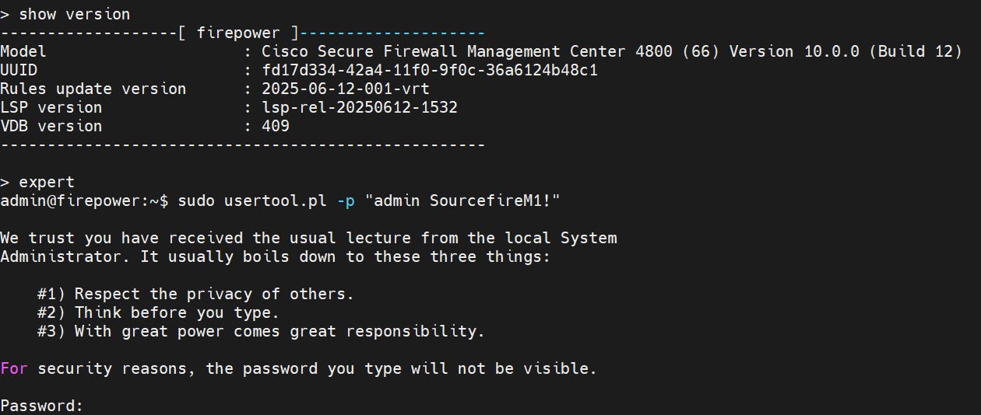Image resolution: width=981 pixels, height=415 pixels.
Task: Click the 'admin@firepower:~$' shell prompt
Action: 83,201
